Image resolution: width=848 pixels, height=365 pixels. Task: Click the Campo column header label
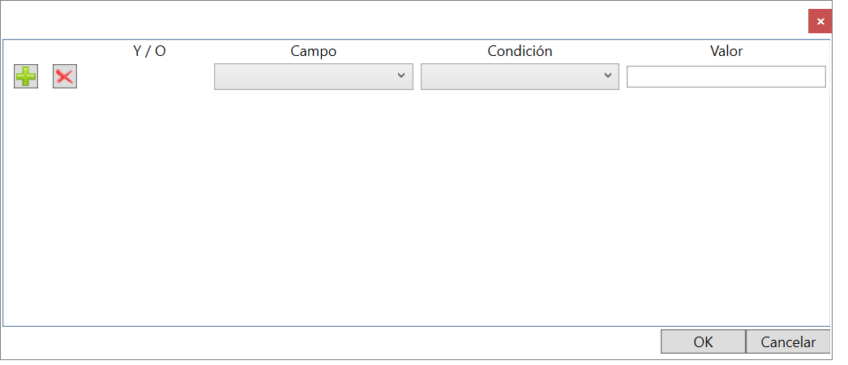(x=314, y=51)
